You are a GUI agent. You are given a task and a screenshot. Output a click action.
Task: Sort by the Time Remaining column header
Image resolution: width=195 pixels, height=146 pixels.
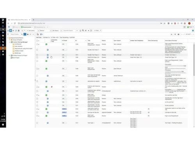pos(153,40)
